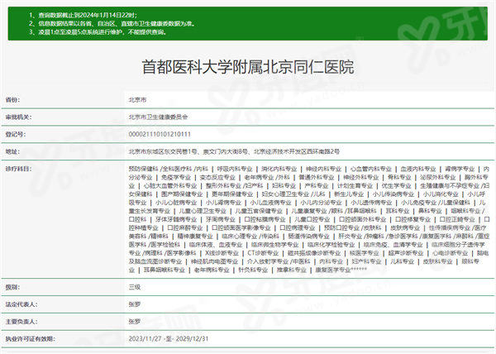Click 小儿内分泌专业 in the specialty list
This screenshot has height=354, width=496.
(321, 203)
